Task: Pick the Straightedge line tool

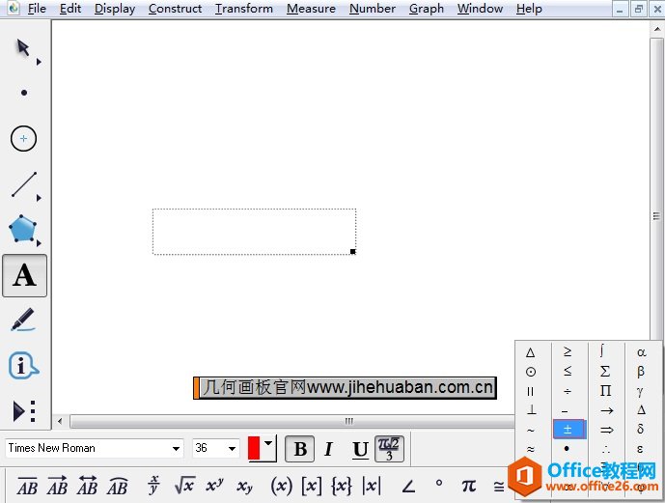Action: point(24,183)
